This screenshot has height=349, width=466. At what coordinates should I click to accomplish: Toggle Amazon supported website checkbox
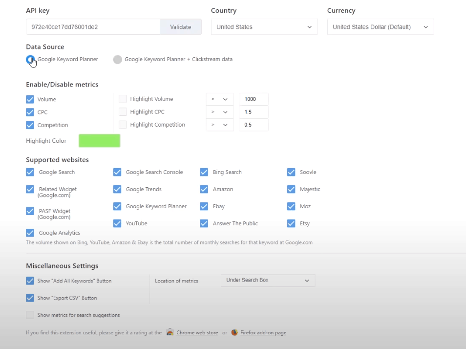(x=204, y=189)
